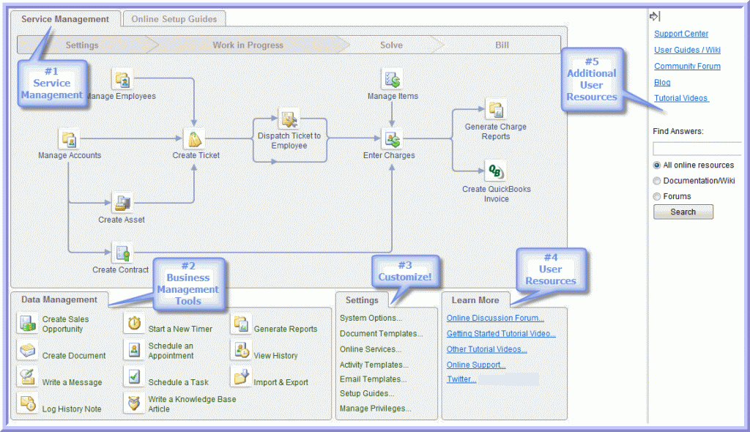Open the Create Asset icon
The image size is (750, 432).
tap(122, 202)
